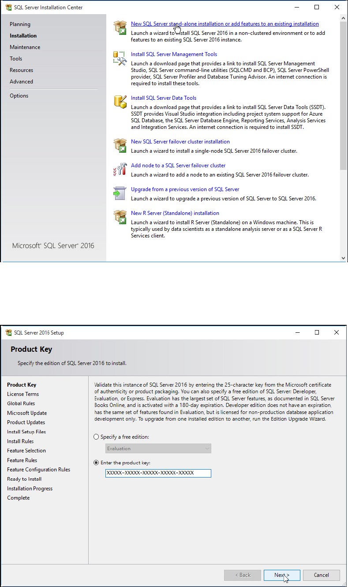Click the Global Rules step
The height and width of the screenshot is (587, 348).
(x=21, y=403)
